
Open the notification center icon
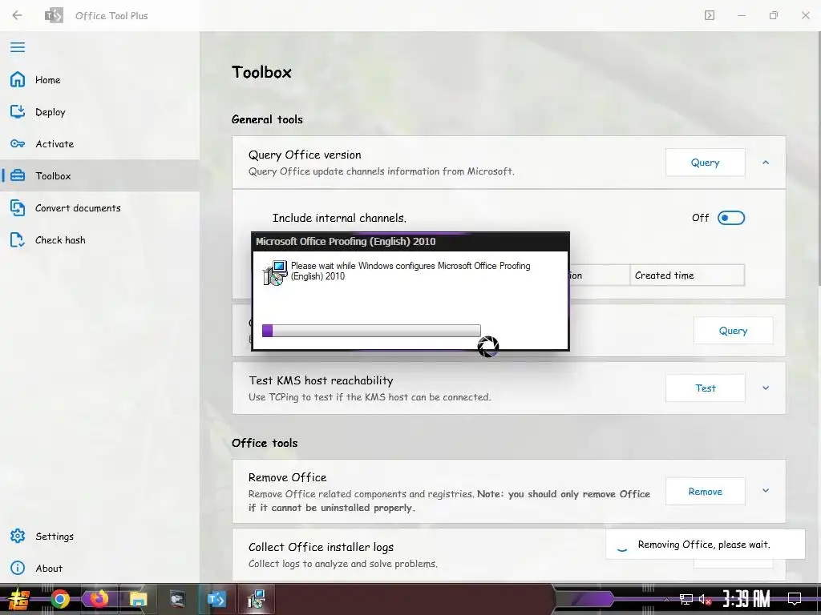[795, 598]
